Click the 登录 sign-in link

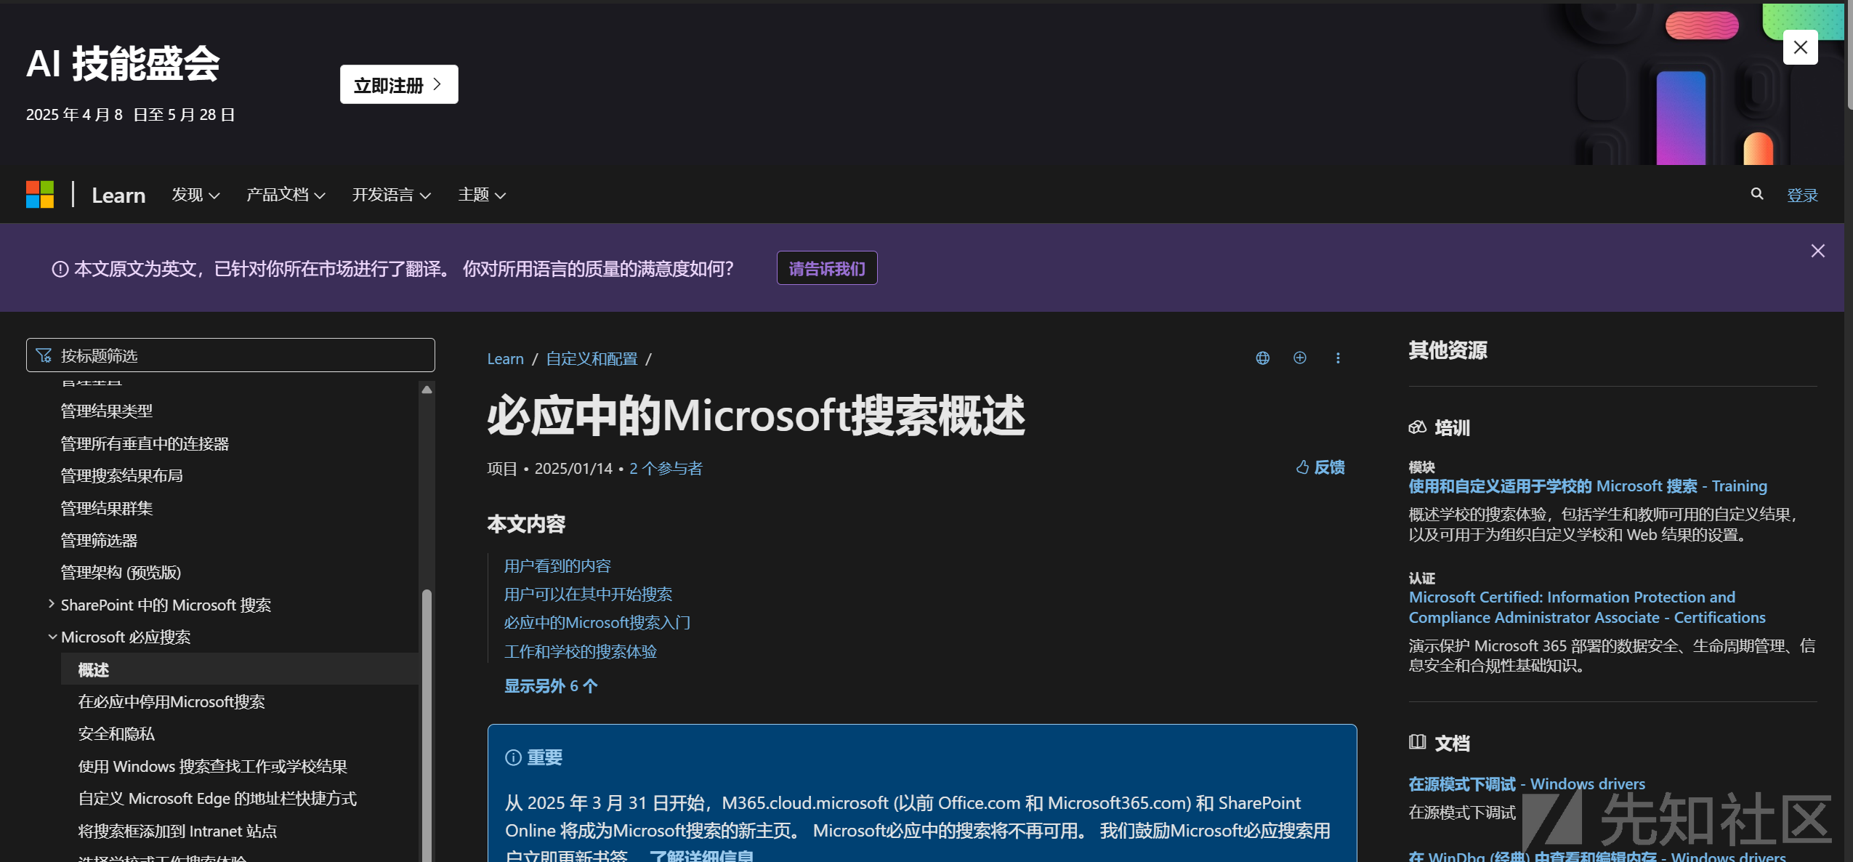pyautogui.click(x=1803, y=195)
